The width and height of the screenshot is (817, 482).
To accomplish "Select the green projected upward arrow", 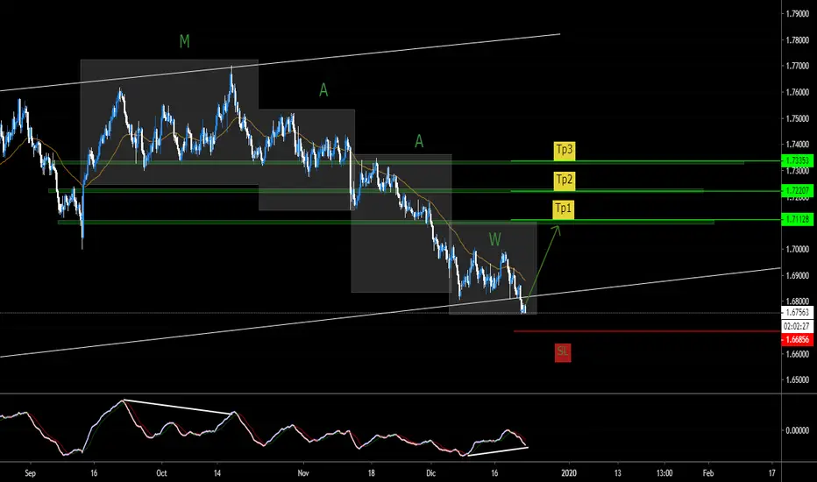I will (x=543, y=265).
